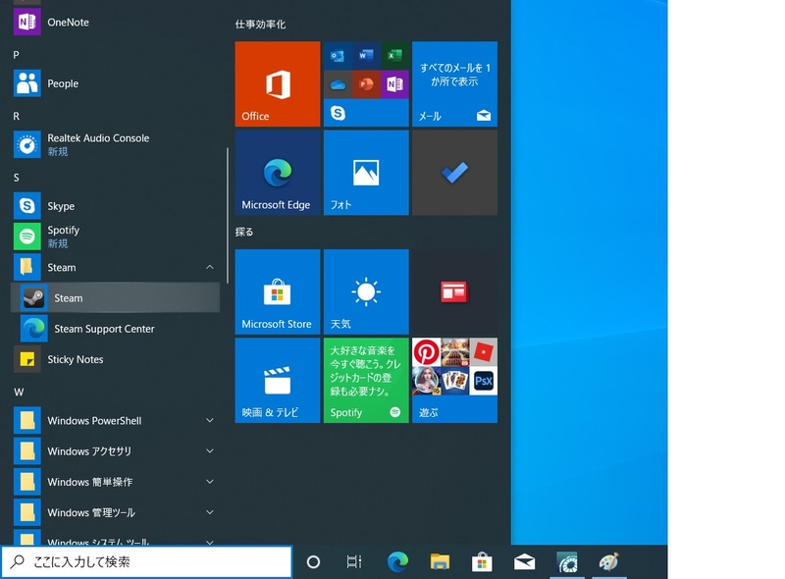Viewport: 785px width, 579px height.
Task: Jump to letter S section header
Action: [x=16, y=178]
